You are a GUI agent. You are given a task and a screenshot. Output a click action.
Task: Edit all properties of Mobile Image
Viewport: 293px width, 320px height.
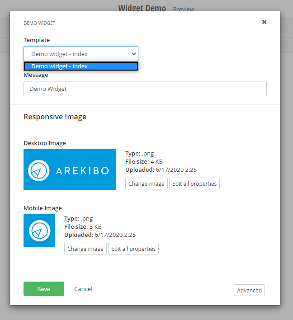click(133, 249)
